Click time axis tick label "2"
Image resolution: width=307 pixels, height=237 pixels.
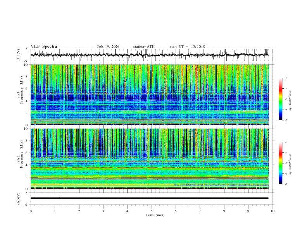coord(79,211)
